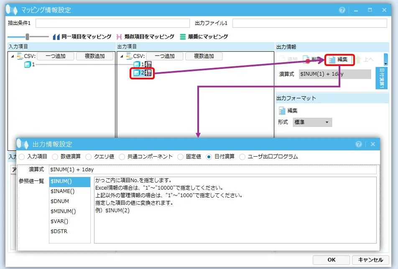The width and height of the screenshot is (398, 269).
Task: Click 標 badge next to output item 1
Action: (148, 64)
